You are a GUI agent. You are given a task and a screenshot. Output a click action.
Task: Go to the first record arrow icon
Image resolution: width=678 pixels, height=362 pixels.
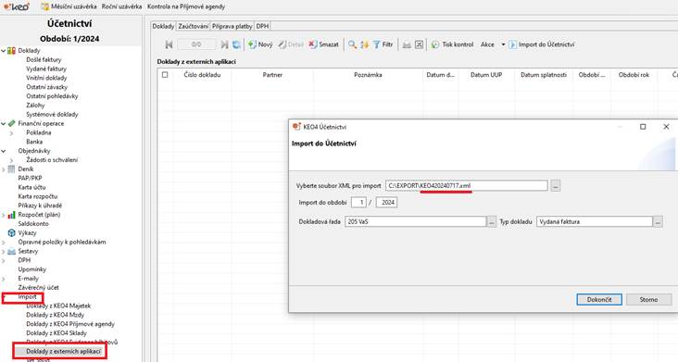point(169,44)
